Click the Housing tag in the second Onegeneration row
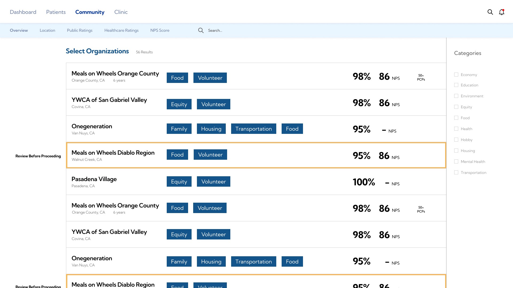 click(211, 262)
